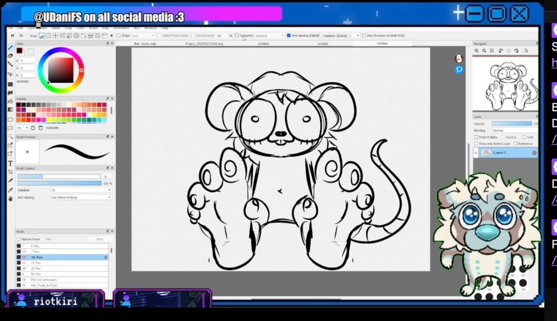This screenshot has height=321, width=557.
Task: Select the Move tool
Action: click(10, 74)
